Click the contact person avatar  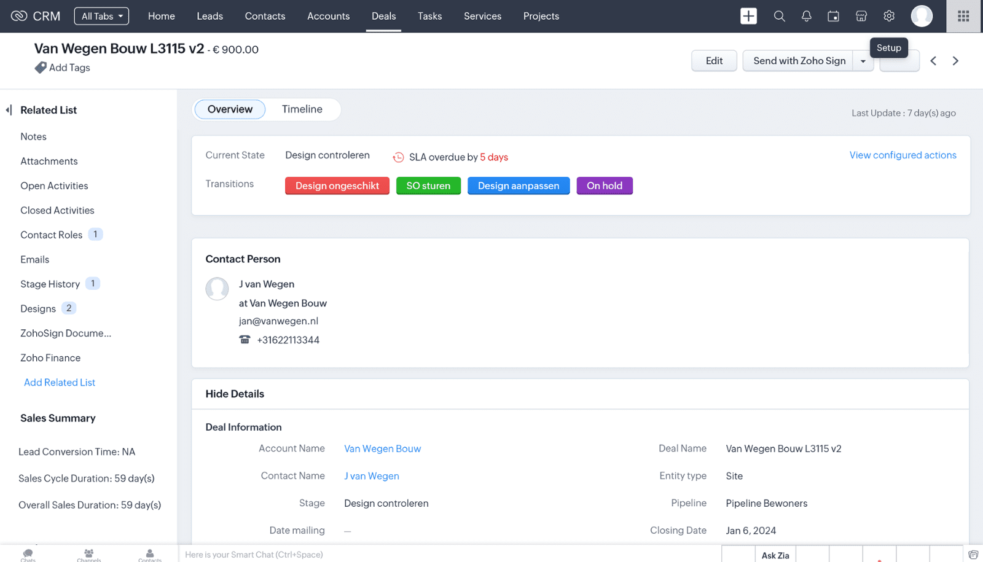point(217,289)
